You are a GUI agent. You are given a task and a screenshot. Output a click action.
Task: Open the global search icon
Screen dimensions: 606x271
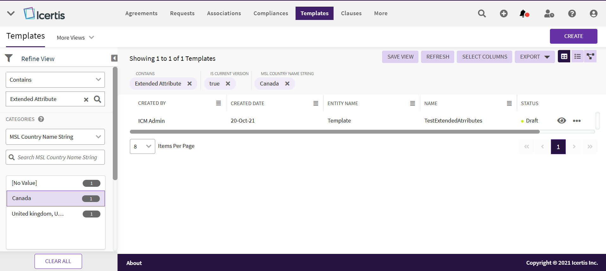pyautogui.click(x=482, y=13)
